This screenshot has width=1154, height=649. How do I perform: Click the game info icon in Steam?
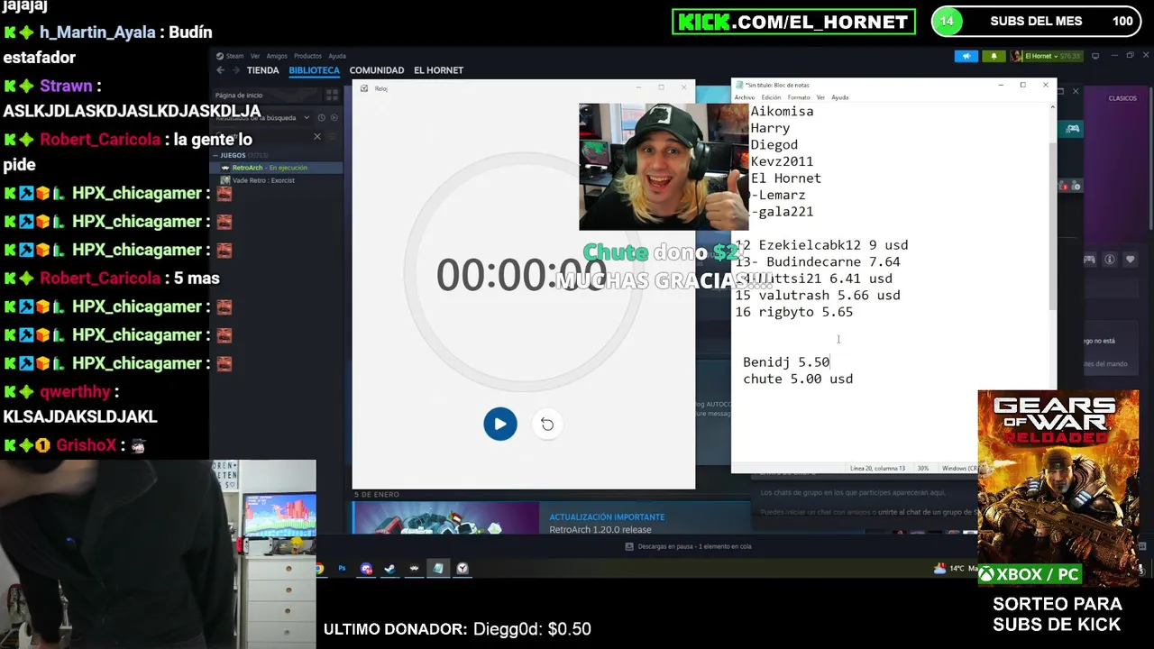click(x=1110, y=260)
